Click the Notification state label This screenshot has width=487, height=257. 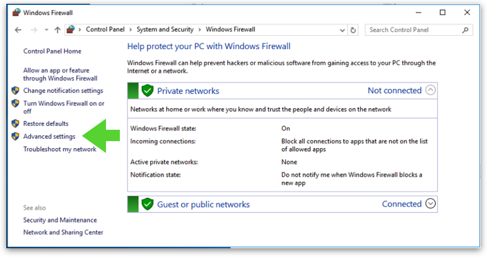tap(155, 175)
